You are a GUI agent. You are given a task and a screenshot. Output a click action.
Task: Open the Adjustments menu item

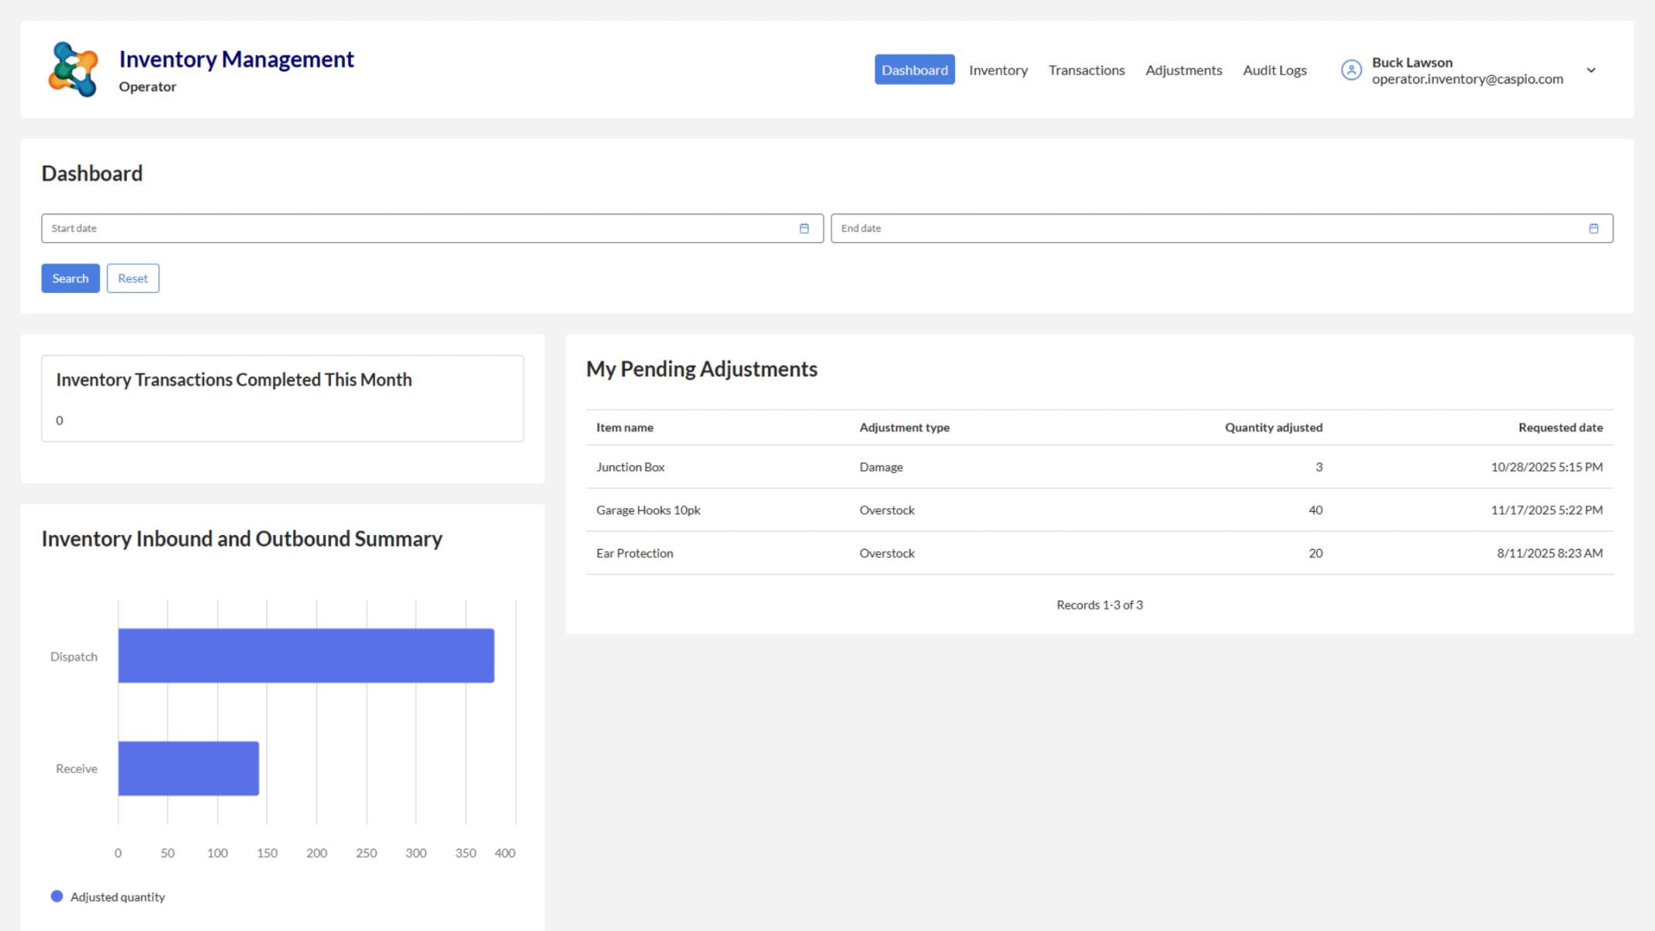coord(1184,70)
